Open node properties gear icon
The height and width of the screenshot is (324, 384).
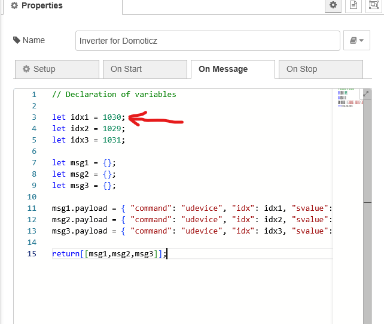(x=333, y=5)
